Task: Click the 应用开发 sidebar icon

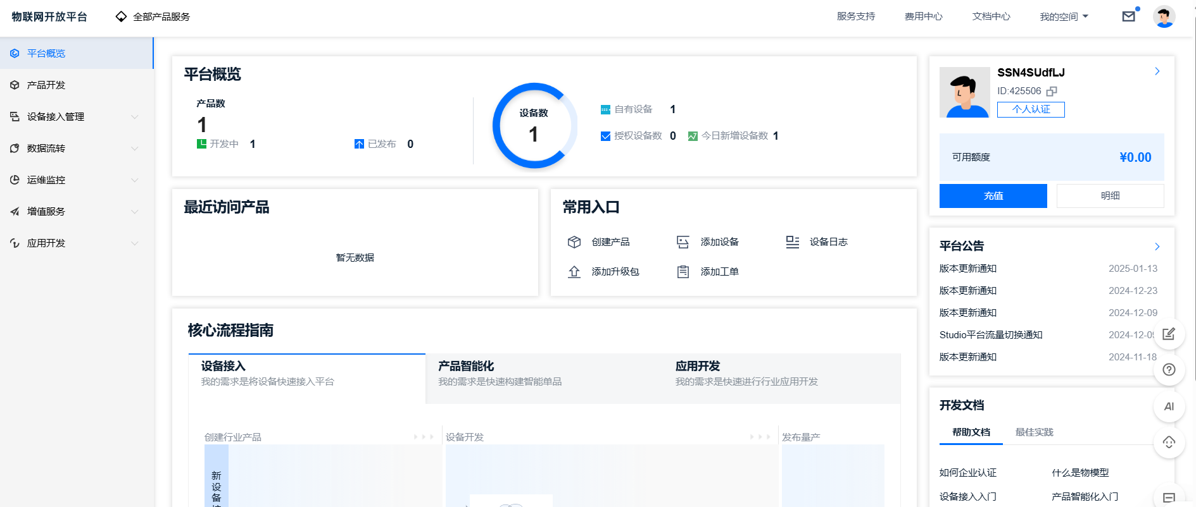Action: coord(15,243)
